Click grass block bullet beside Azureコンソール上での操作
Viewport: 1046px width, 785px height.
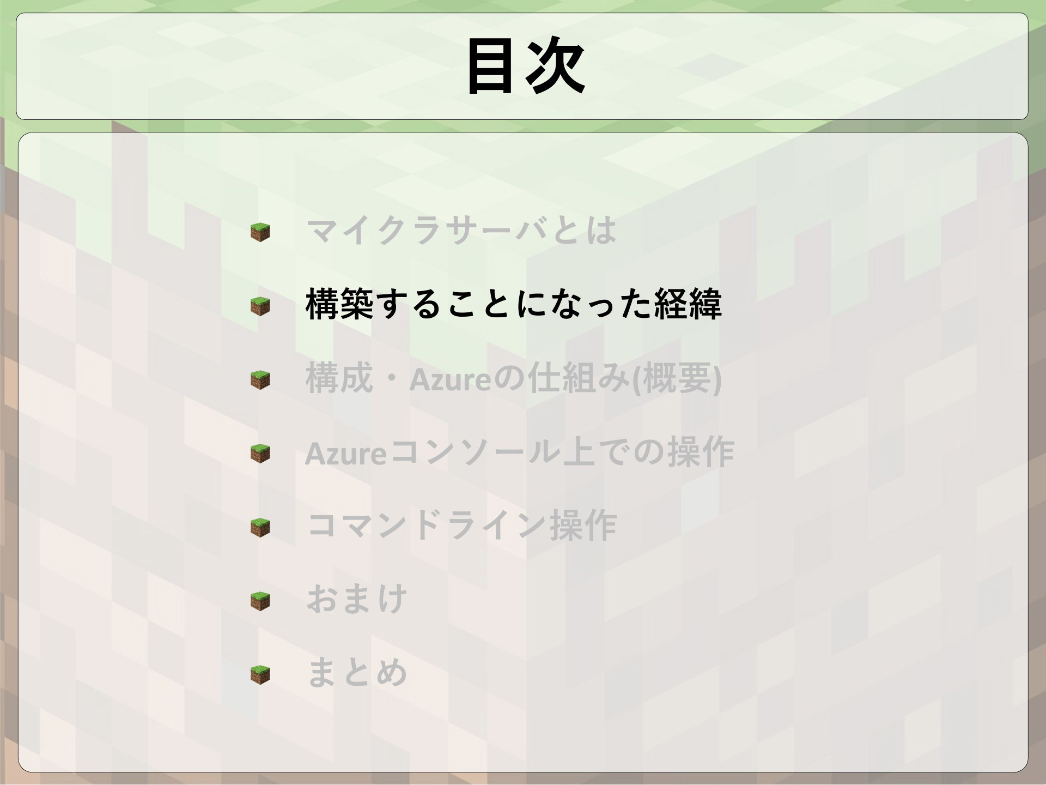point(260,454)
